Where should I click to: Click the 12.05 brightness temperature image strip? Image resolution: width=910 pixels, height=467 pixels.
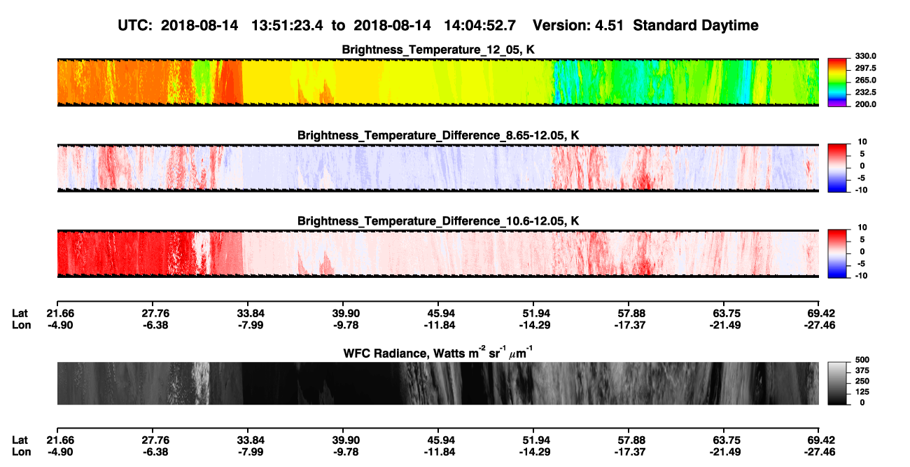437,82
